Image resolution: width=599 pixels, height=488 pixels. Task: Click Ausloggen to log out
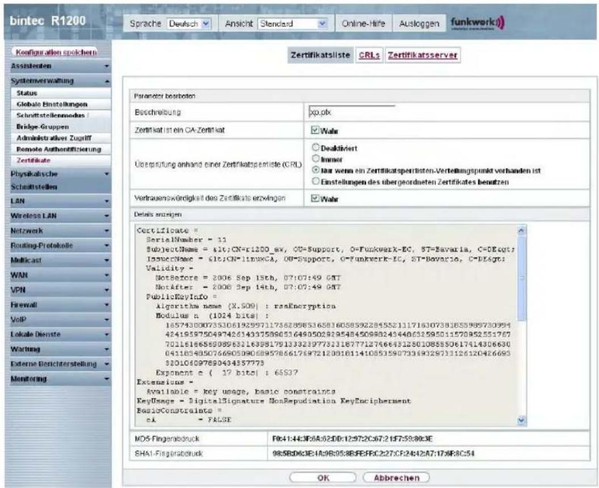click(x=419, y=24)
